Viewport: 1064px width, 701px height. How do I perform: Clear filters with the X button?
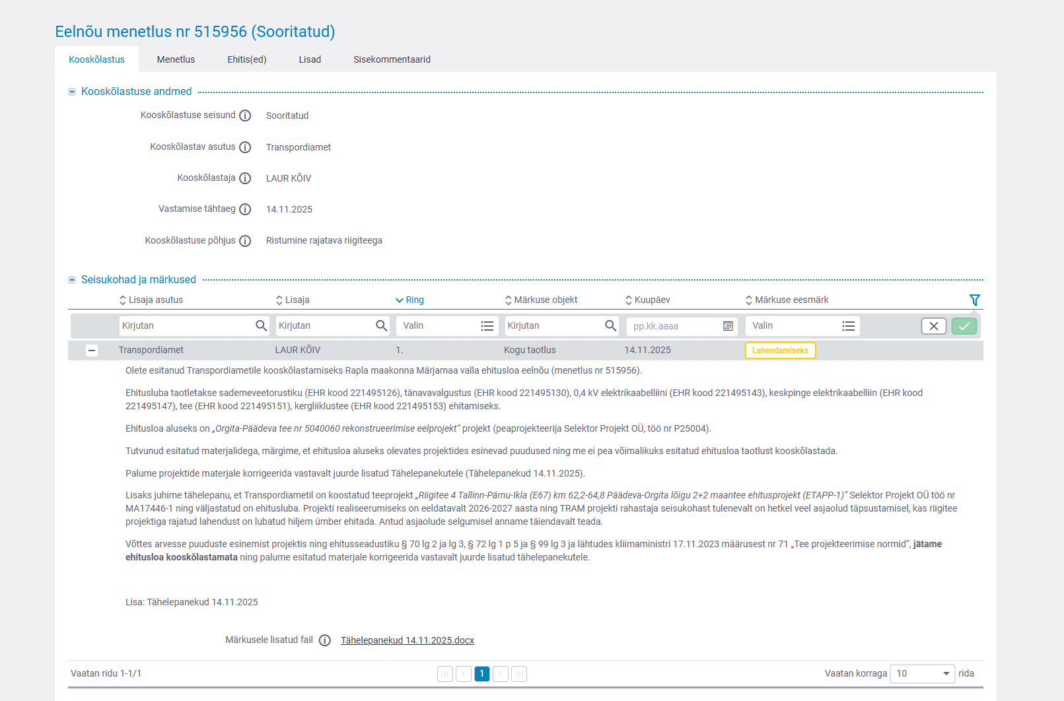pos(933,326)
